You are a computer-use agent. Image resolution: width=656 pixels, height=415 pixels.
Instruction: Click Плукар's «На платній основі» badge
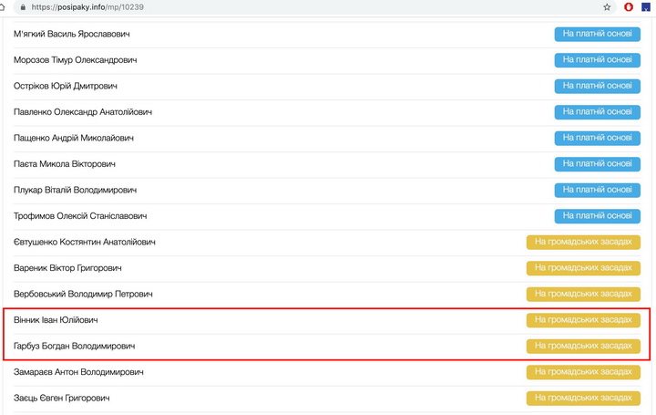[597, 190]
